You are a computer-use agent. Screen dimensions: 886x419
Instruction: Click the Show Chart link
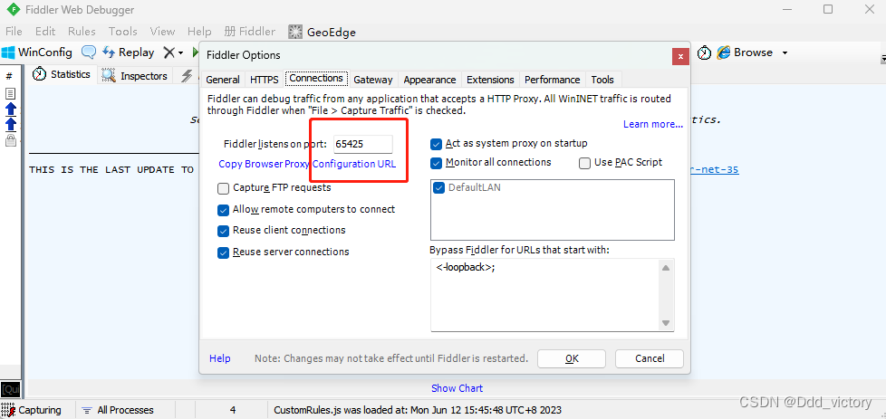click(x=457, y=388)
